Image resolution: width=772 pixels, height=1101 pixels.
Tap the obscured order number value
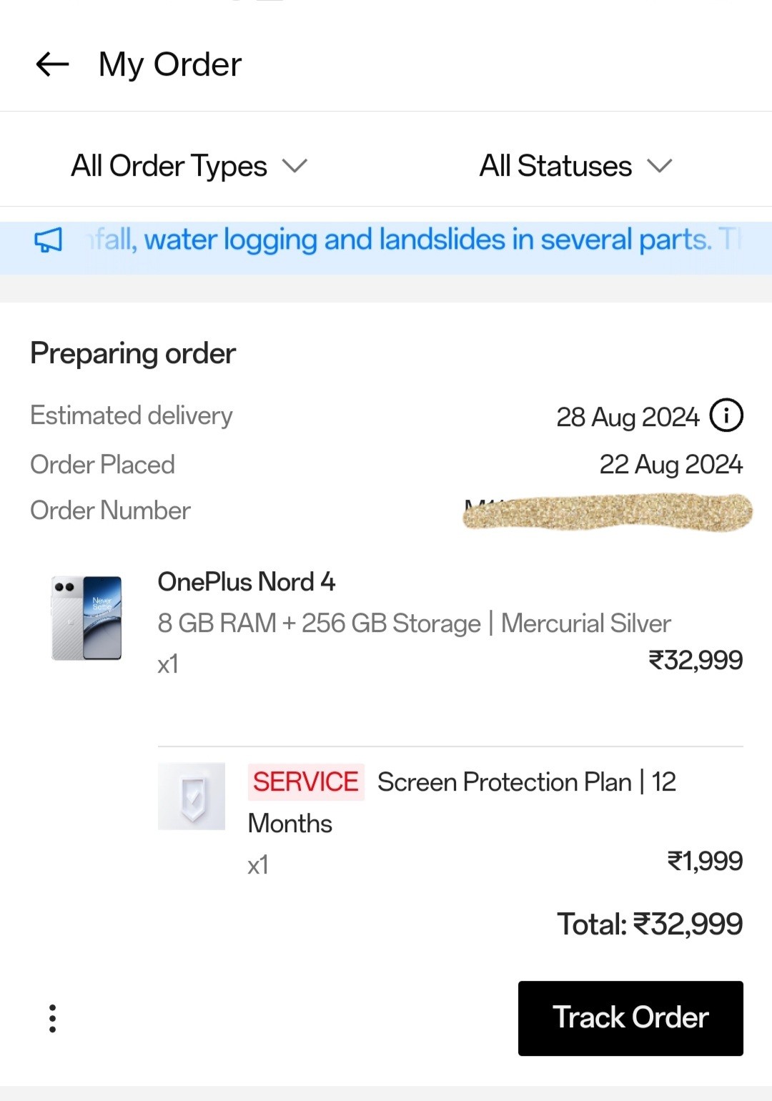pos(608,512)
